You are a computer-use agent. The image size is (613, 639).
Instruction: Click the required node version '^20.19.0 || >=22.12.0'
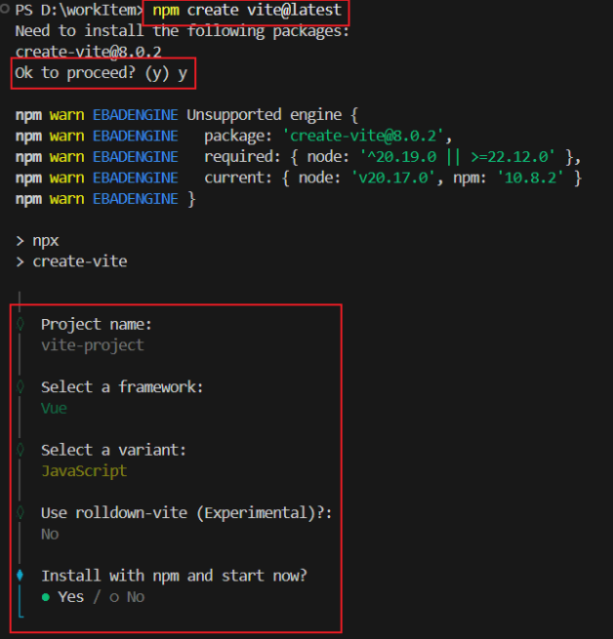pos(457,157)
